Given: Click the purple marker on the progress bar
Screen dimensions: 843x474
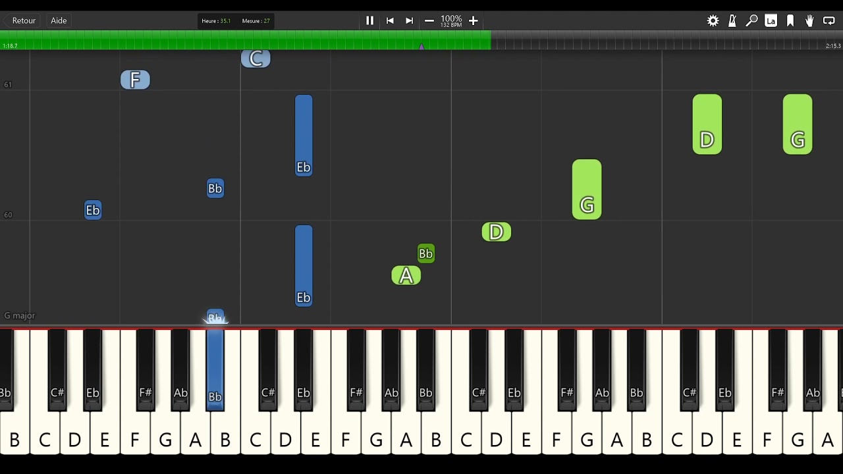Looking at the screenshot, I should 421,46.
